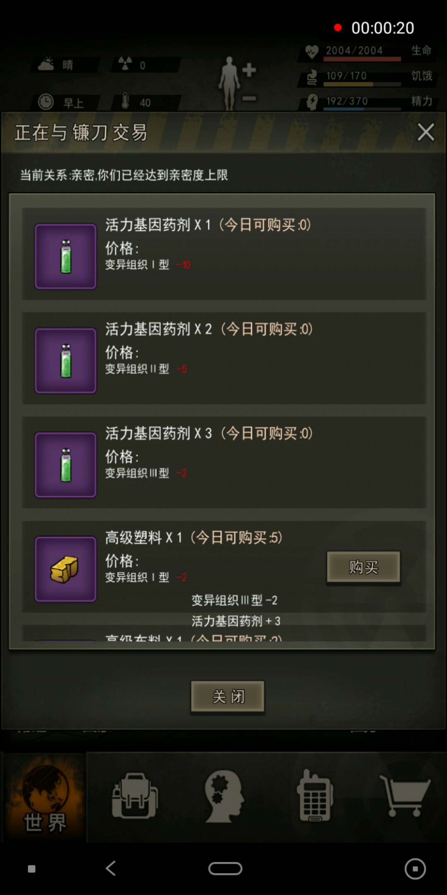
Task: Tap the yellow 高级塑料 item icon
Action: tap(65, 569)
